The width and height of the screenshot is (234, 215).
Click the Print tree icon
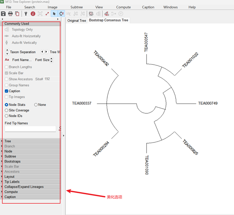[10, 14]
